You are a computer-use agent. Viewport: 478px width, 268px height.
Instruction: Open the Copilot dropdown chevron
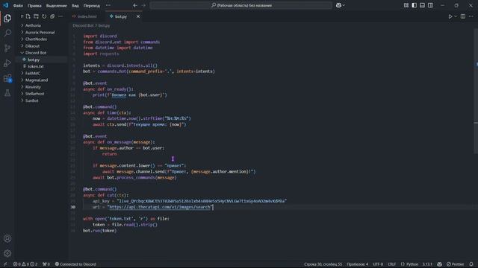pos(344,5)
